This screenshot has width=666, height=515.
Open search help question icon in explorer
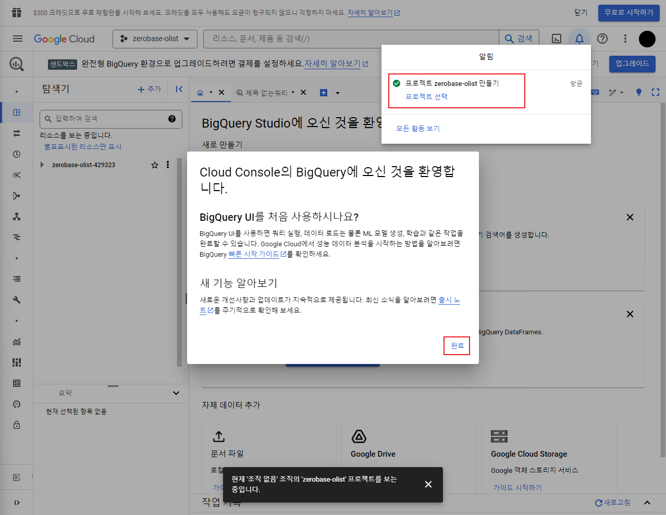(172, 119)
